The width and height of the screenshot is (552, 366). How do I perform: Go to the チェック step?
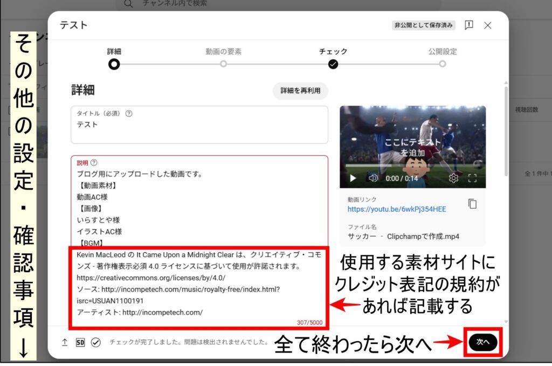(333, 64)
